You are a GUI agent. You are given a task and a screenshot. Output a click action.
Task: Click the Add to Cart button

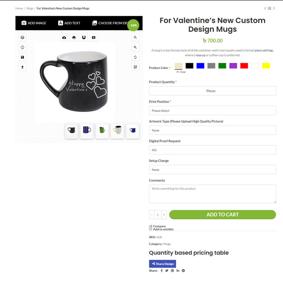222,214
